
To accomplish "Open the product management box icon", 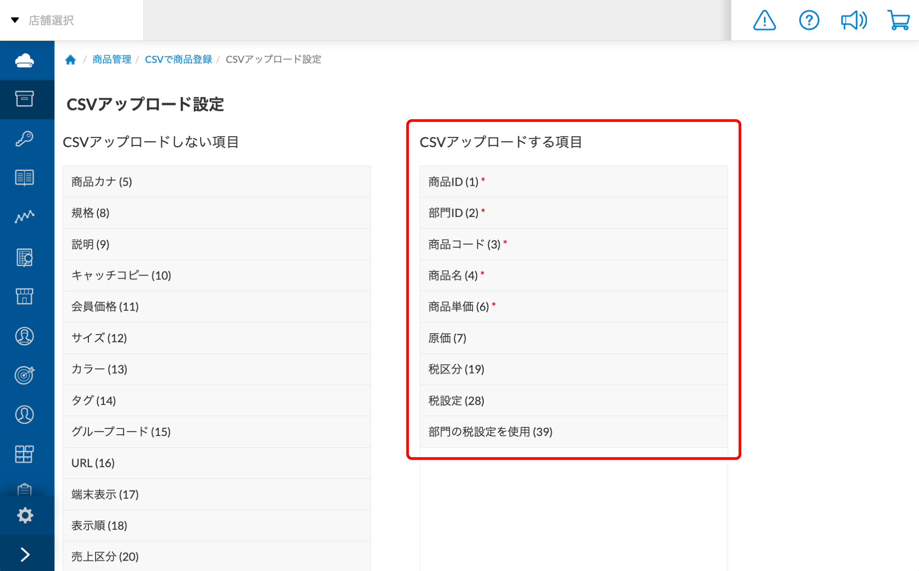I will point(25,99).
